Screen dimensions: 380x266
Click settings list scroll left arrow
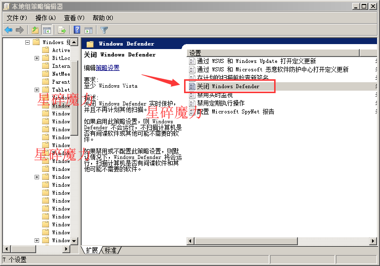click(x=190, y=241)
